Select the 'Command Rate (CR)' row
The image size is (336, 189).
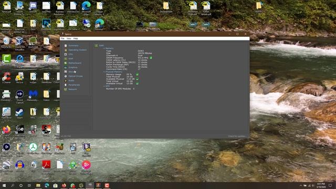123,69
